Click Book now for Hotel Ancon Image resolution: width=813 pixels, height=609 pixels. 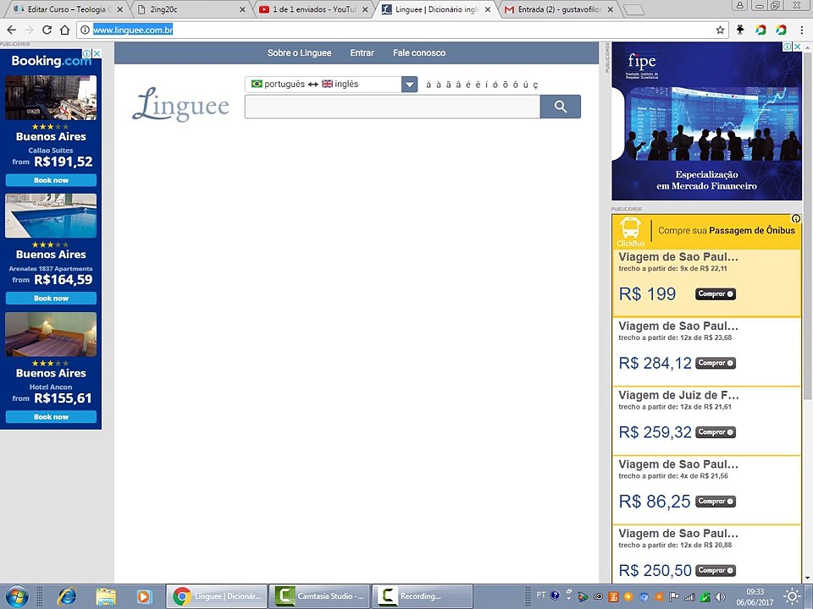pyautogui.click(x=51, y=417)
